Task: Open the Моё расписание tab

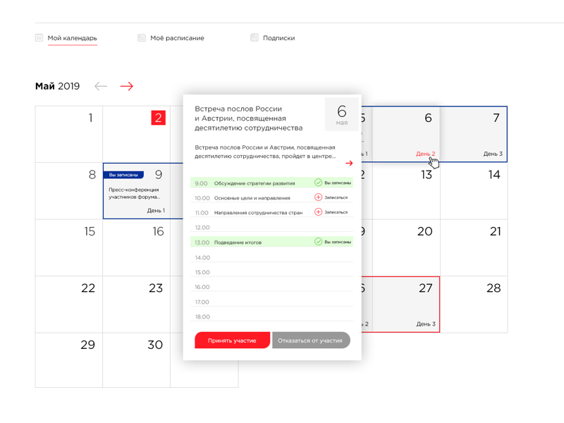Action: tap(176, 38)
